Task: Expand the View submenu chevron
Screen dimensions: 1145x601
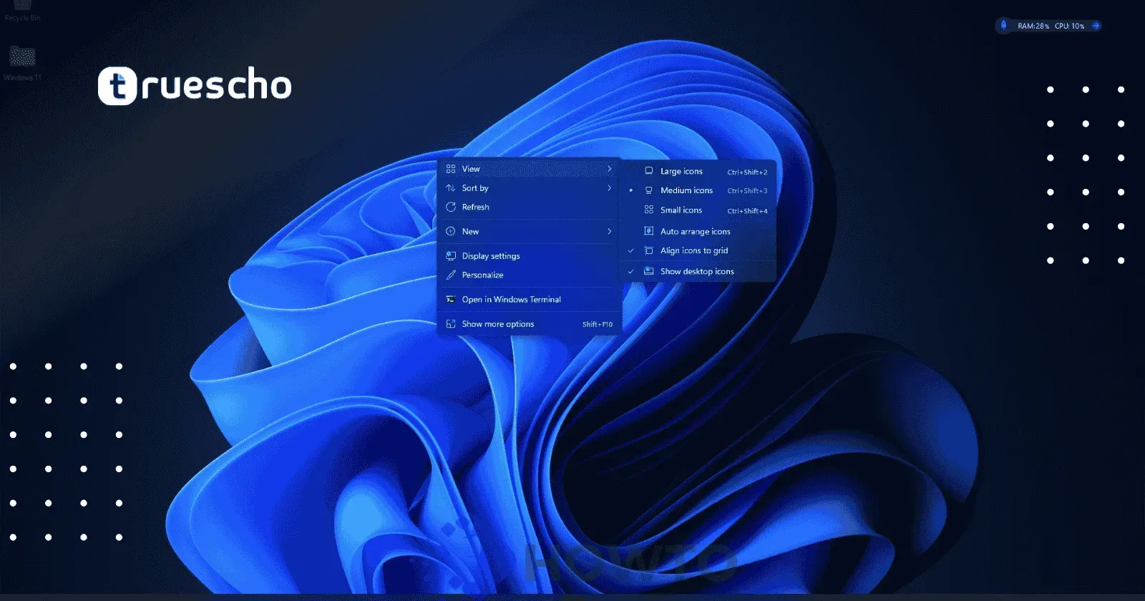Action: [609, 169]
